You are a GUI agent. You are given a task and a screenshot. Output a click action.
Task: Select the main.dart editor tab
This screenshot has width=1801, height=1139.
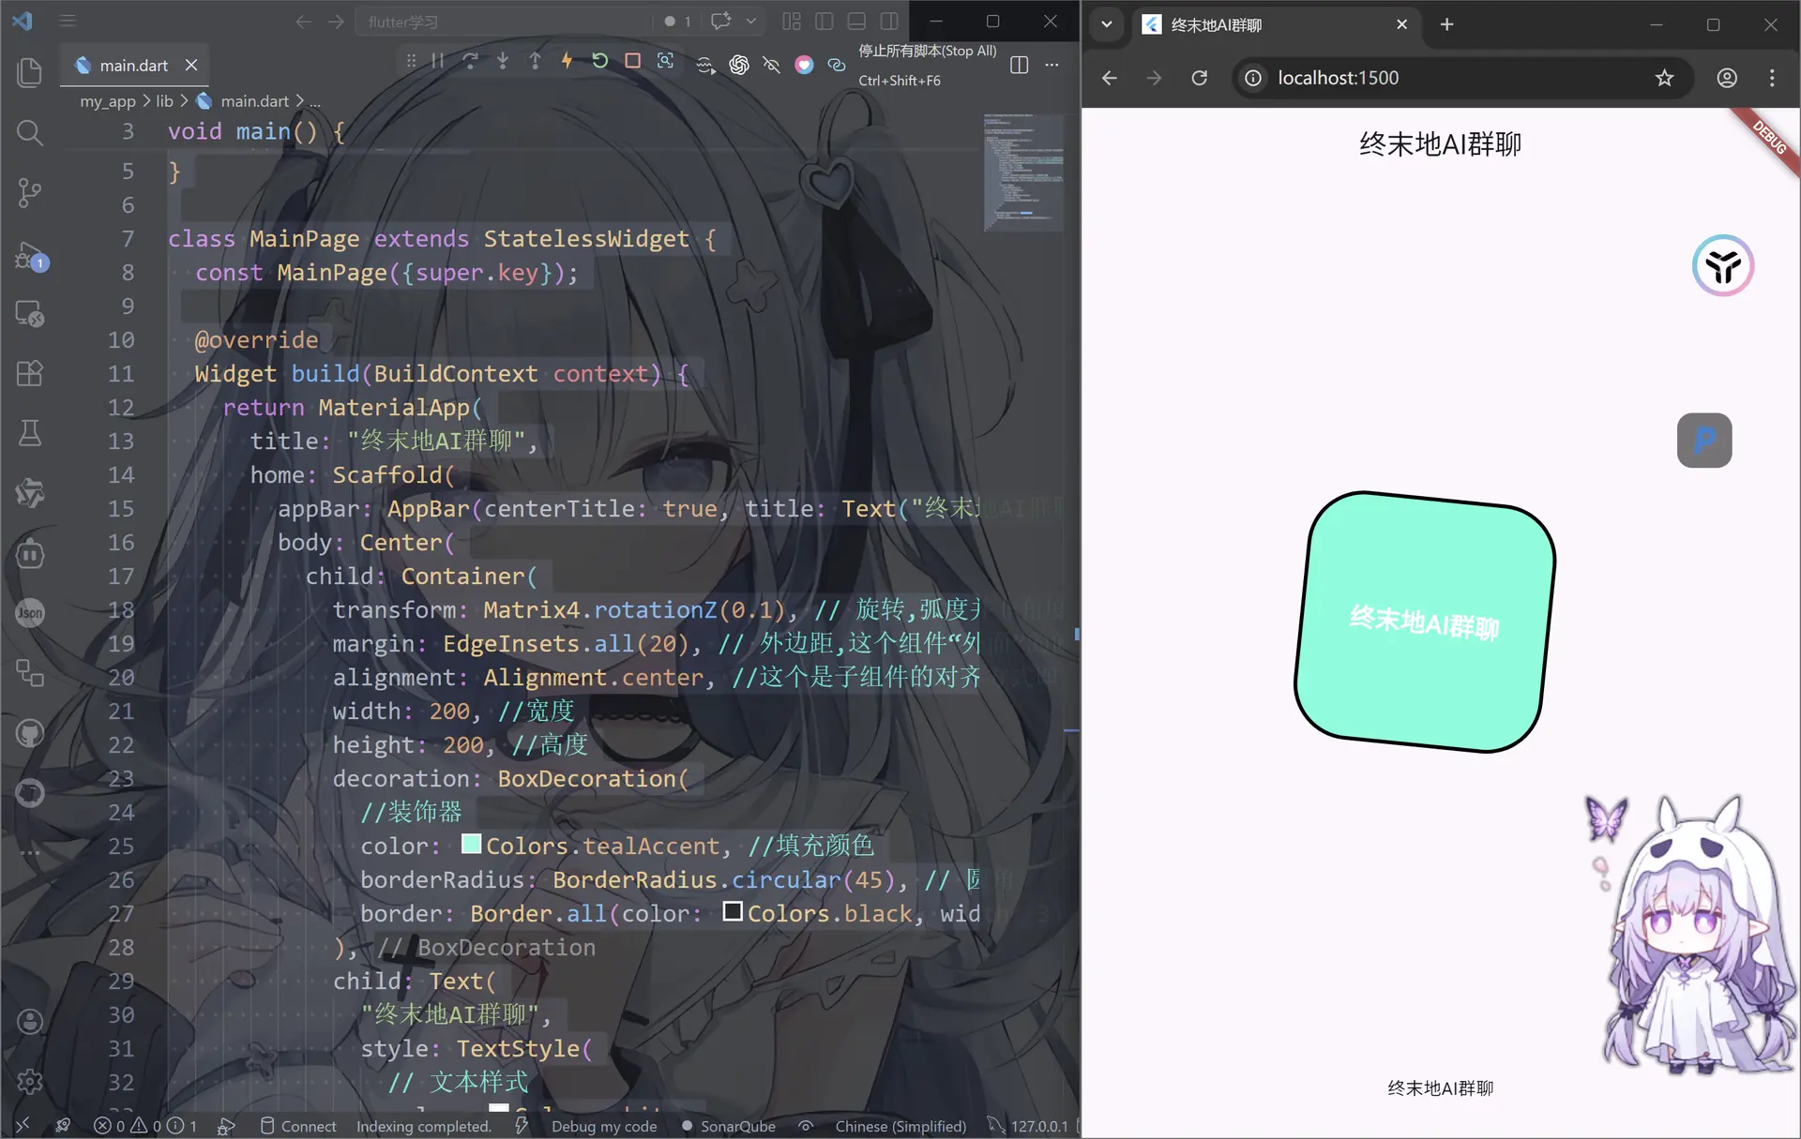coord(134,65)
